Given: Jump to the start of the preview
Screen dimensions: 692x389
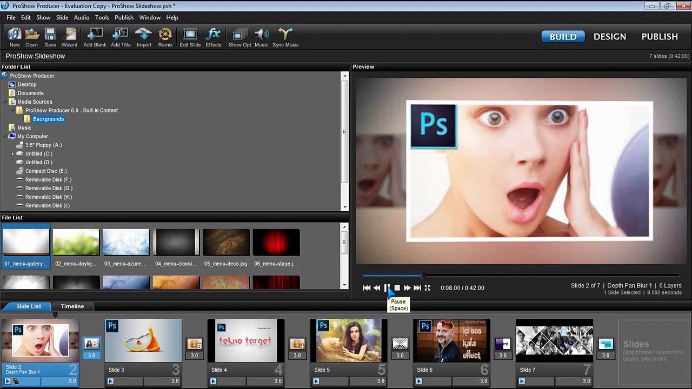Looking at the screenshot, I should (367, 288).
